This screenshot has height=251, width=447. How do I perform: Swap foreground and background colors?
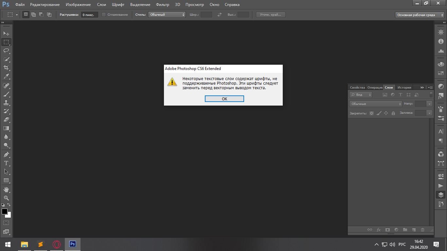point(9,205)
